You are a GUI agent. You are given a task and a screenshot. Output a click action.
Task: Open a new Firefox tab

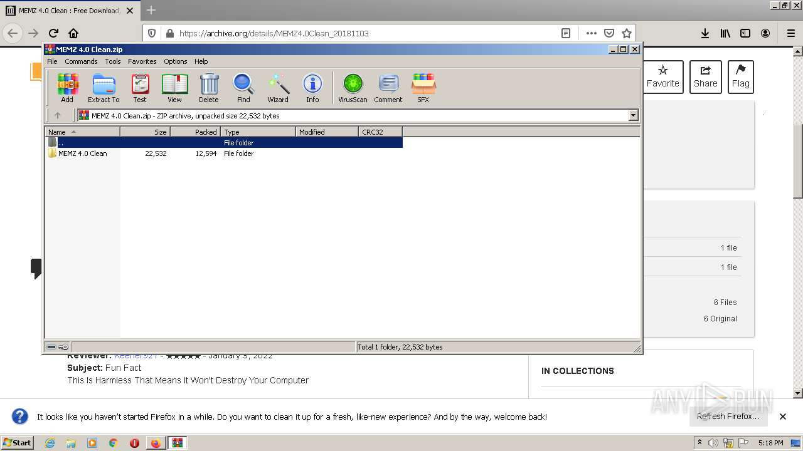[x=151, y=11]
